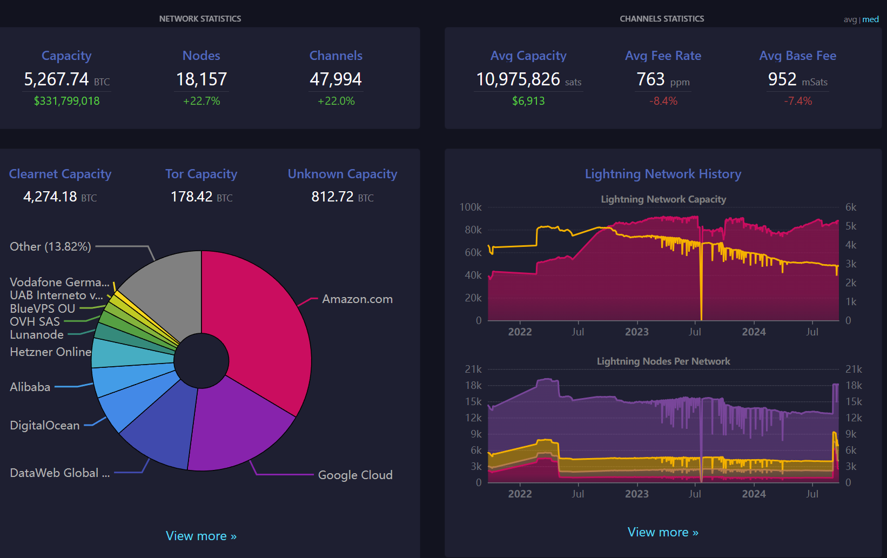Image resolution: width=887 pixels, height=558 pixels.
Task: Click the Hetzner Online label
Action: click(x=51, y=352)
